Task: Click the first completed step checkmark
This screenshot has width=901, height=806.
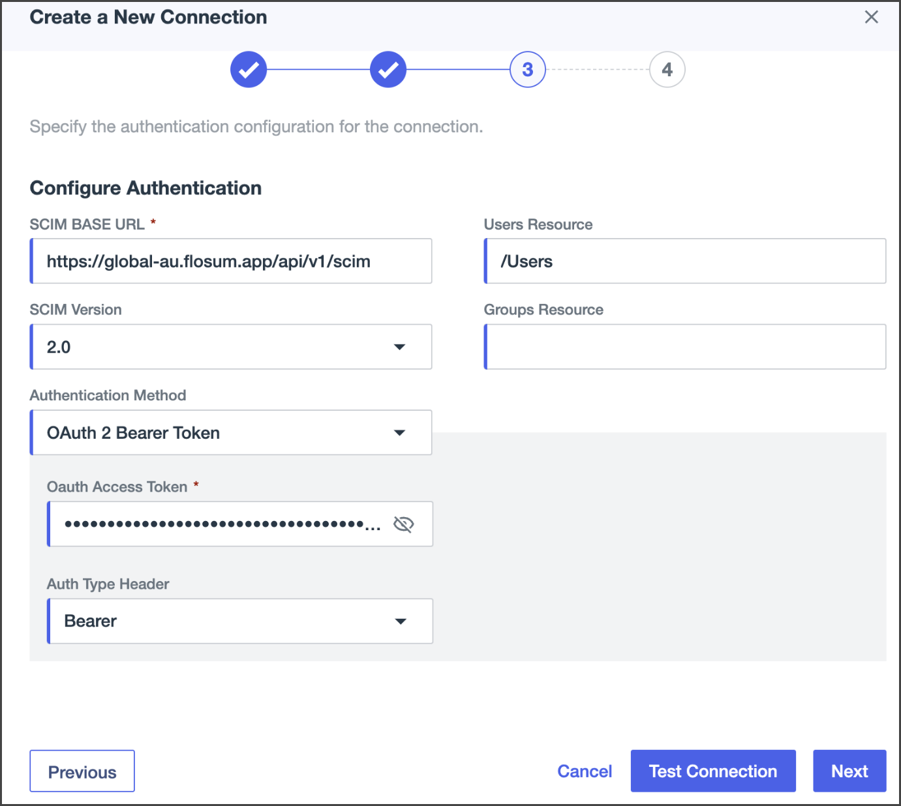Action: coord(249,69)
